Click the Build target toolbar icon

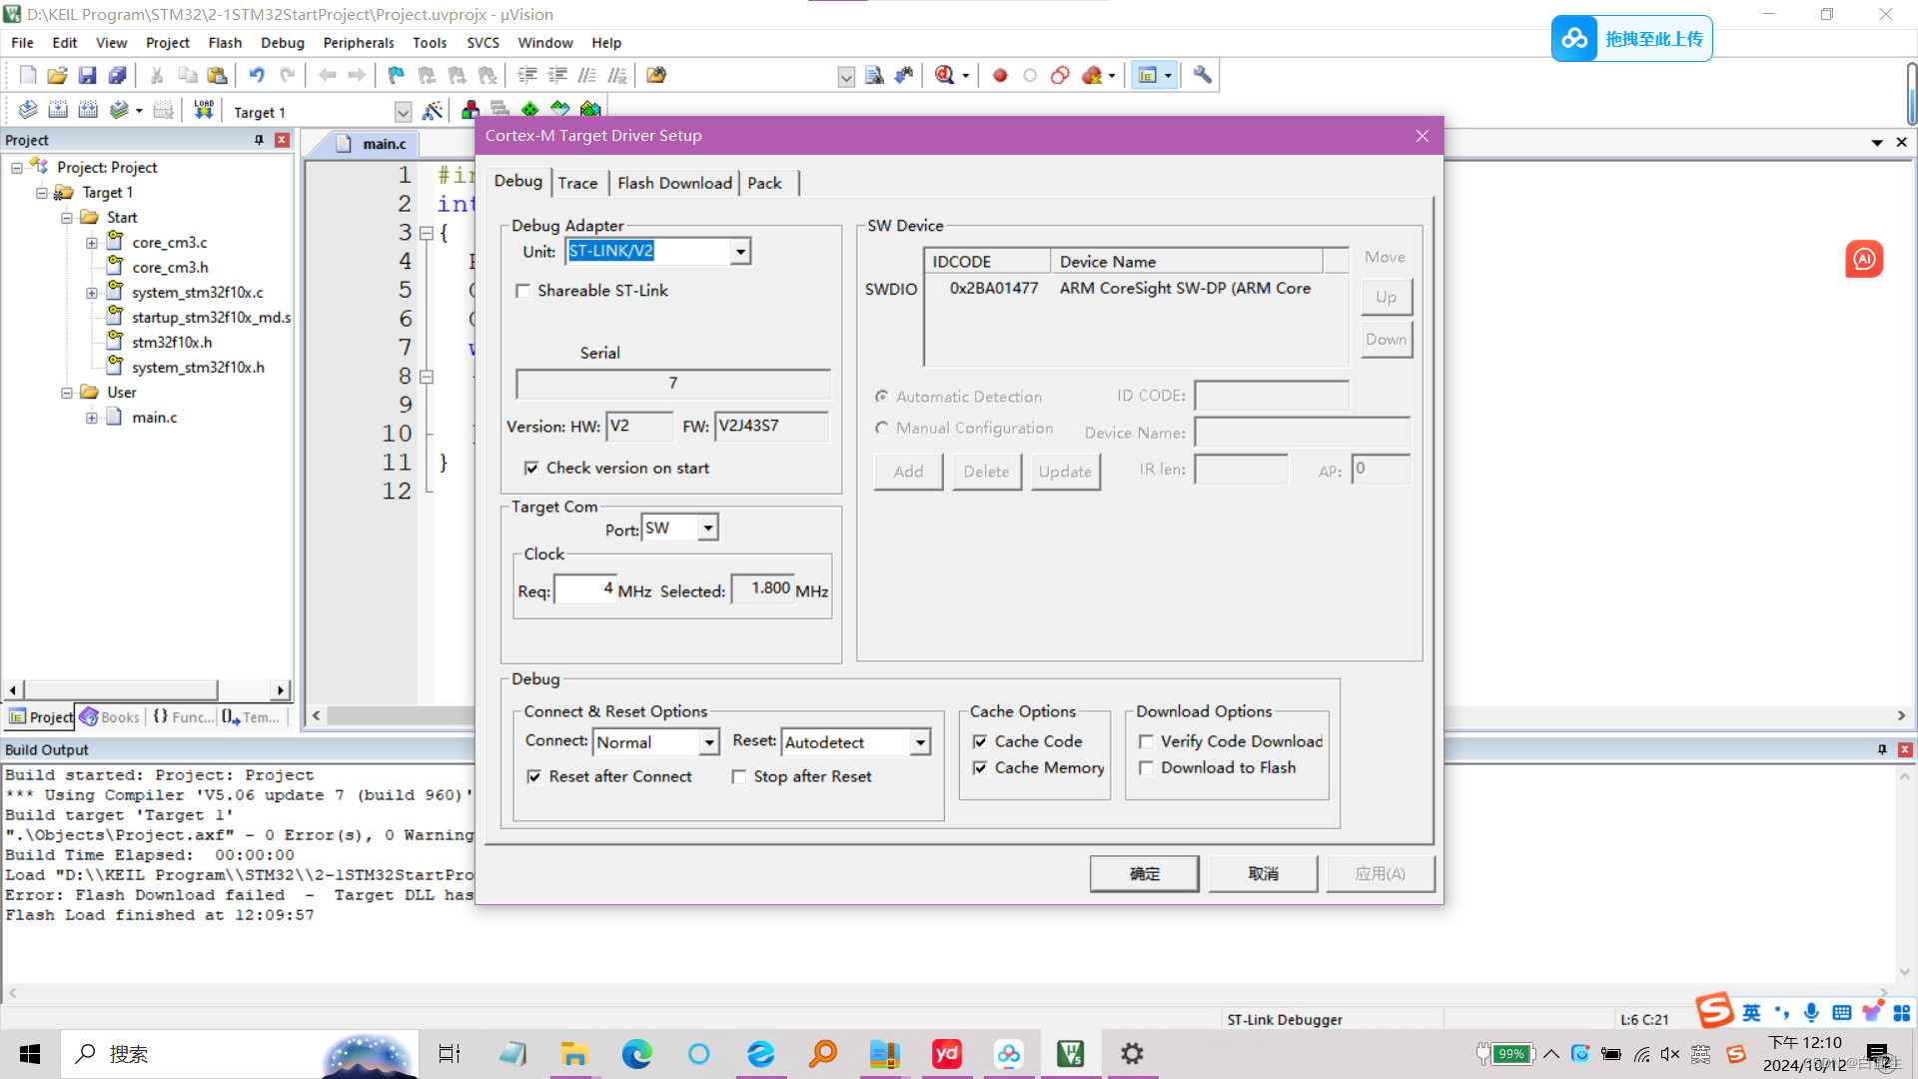coord(58,110)
